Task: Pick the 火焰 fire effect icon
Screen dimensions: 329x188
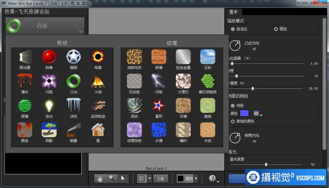Action: point(98,81)
